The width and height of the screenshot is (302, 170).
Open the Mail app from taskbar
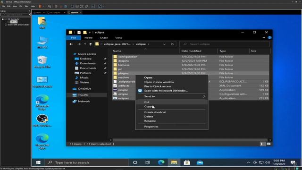pos(200,162)
